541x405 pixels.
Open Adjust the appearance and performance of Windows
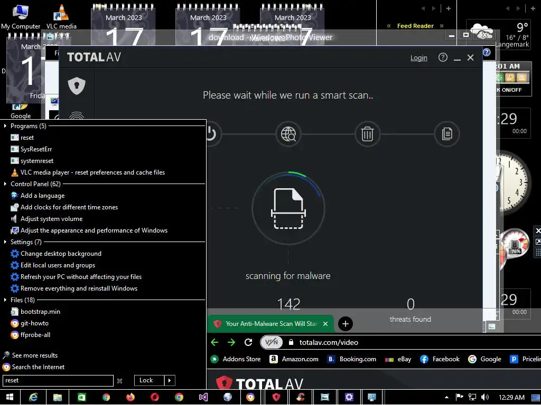pos(89,230)
